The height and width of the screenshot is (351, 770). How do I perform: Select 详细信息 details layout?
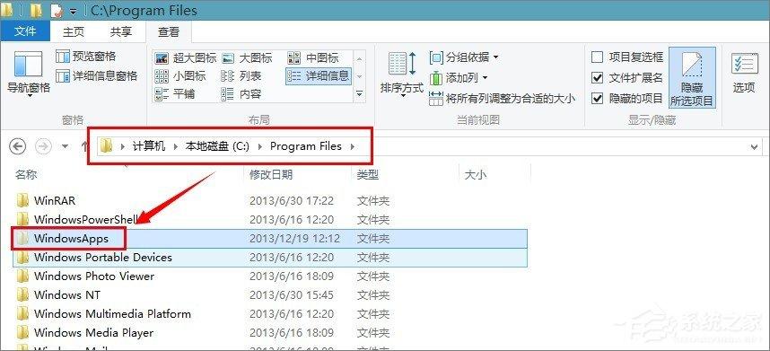[x=319, y=76]
